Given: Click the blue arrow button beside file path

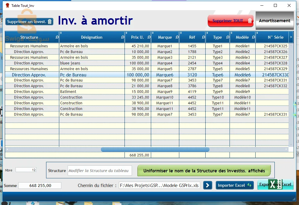Looking at the screenshot, I should click(x=207, y=185).
